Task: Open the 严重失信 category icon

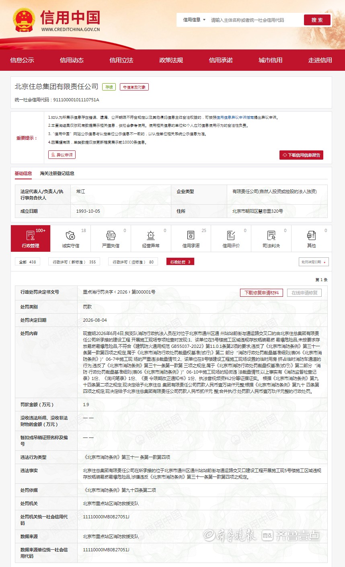Action: pyautogui.click(x=111, y=235)
